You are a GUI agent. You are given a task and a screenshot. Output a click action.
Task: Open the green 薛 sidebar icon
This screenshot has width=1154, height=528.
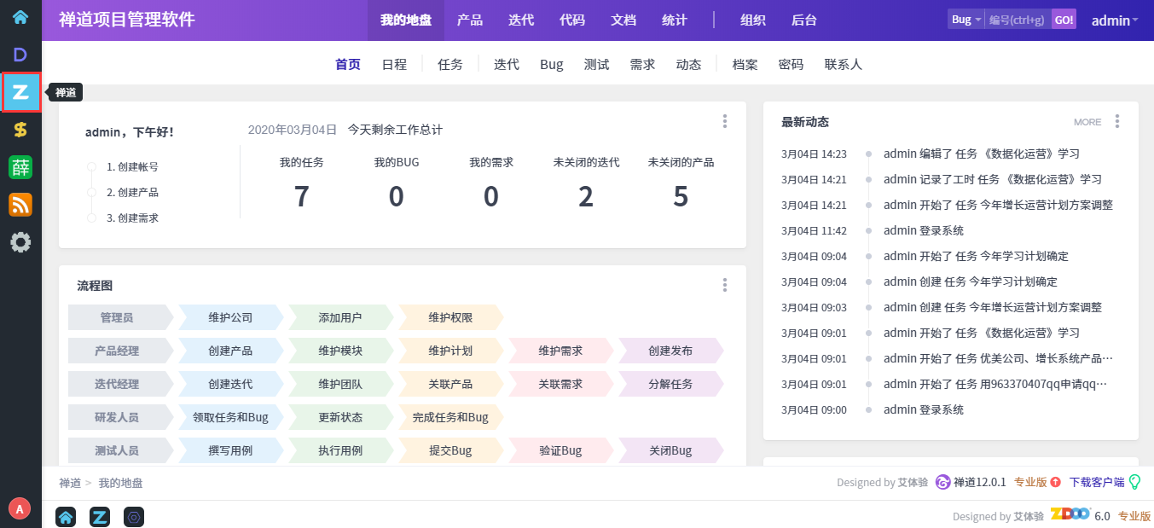20,167
